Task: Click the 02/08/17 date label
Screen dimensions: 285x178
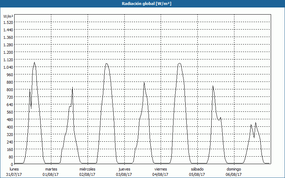Action: click(87, 174)
